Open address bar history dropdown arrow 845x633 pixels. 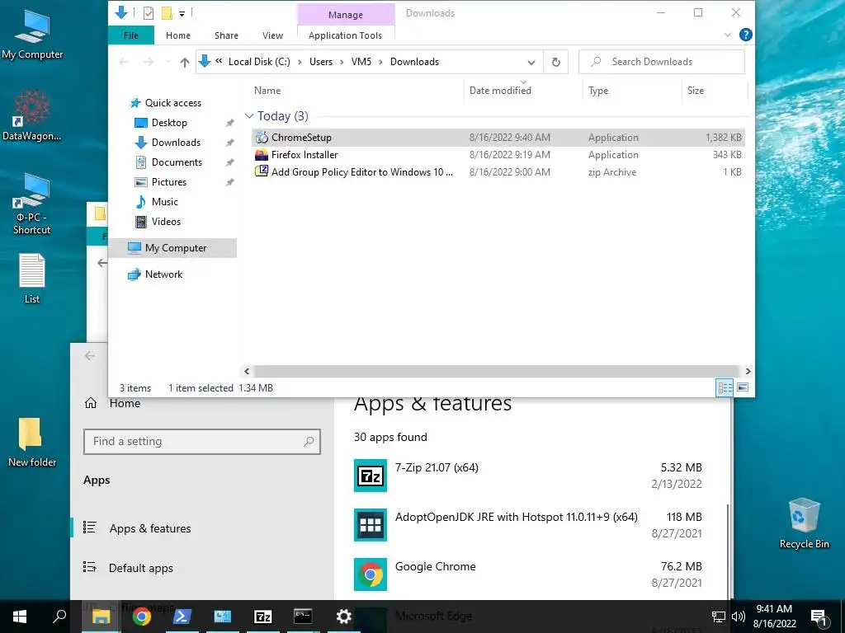531,63
